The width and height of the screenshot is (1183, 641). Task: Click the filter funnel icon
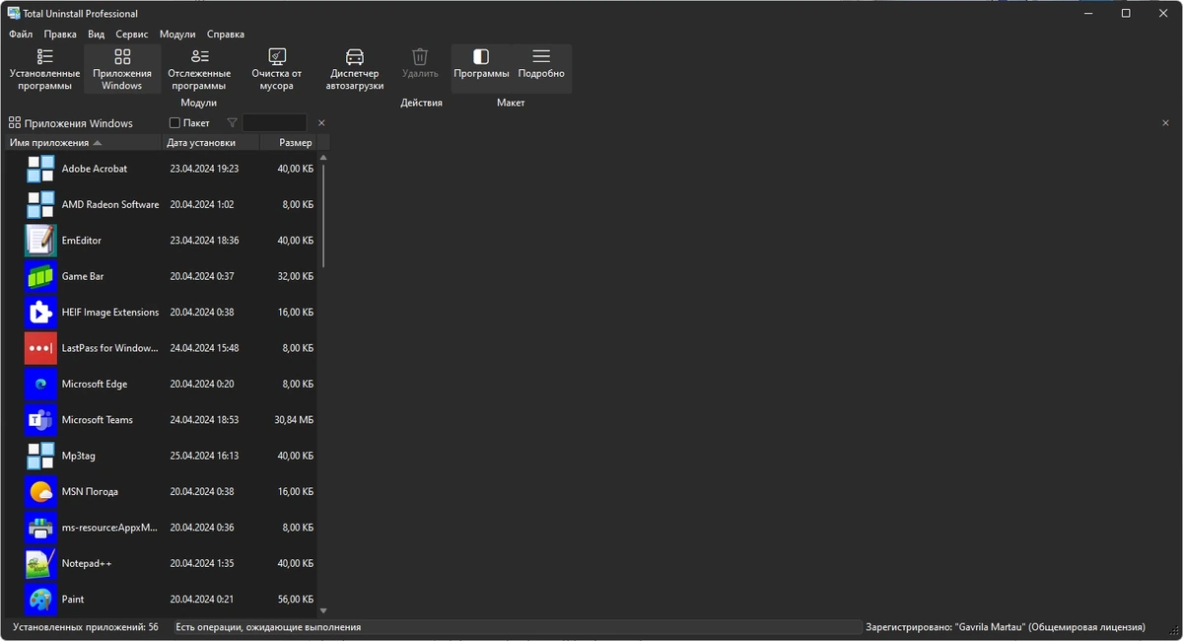pos(232,123)
